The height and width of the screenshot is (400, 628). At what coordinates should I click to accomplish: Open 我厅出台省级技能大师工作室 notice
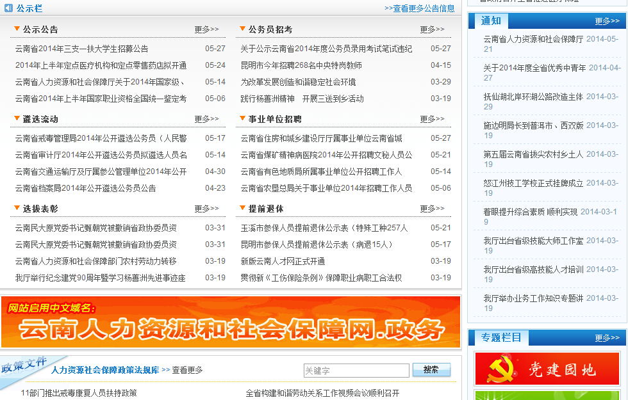[x=533, y=241]
